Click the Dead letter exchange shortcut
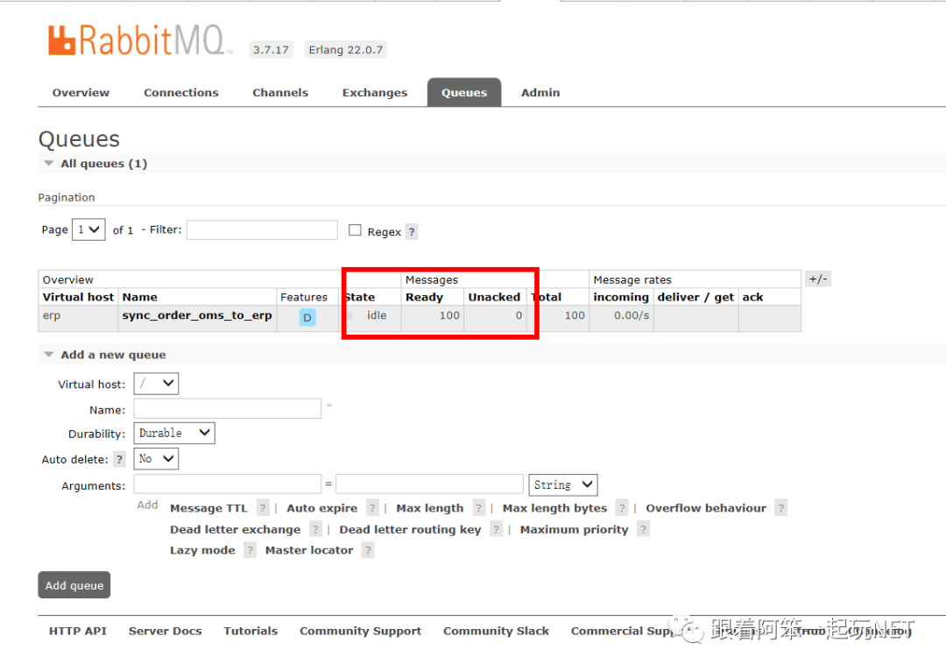This screenshot has width=946, height=671. [x=236, y=529]
